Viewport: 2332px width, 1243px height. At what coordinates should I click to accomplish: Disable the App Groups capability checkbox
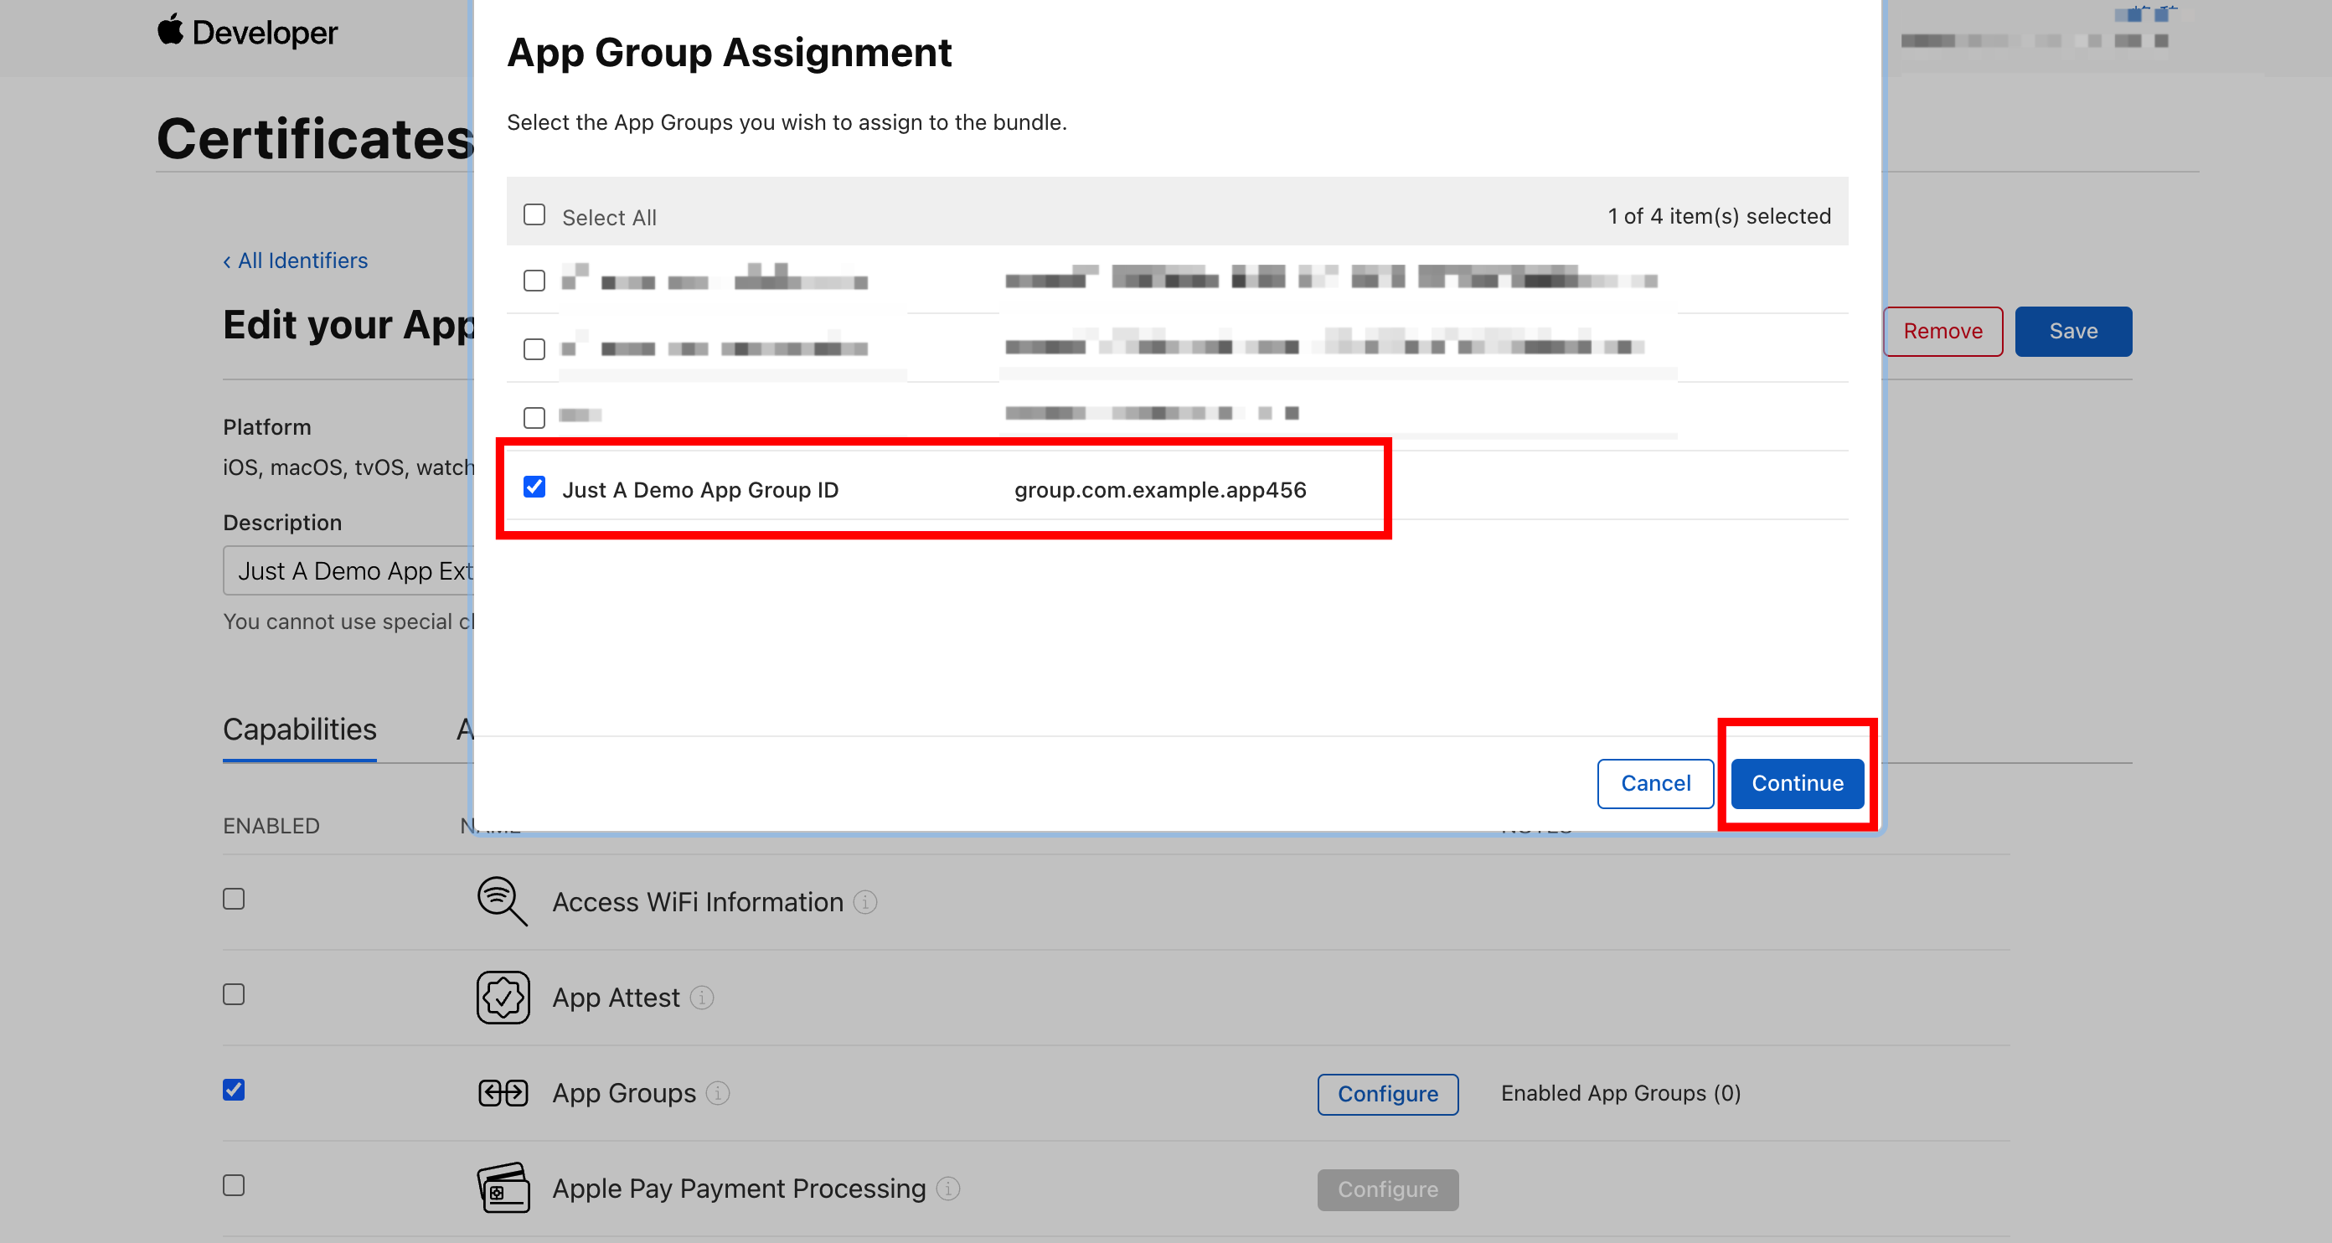pos(234,1090)
